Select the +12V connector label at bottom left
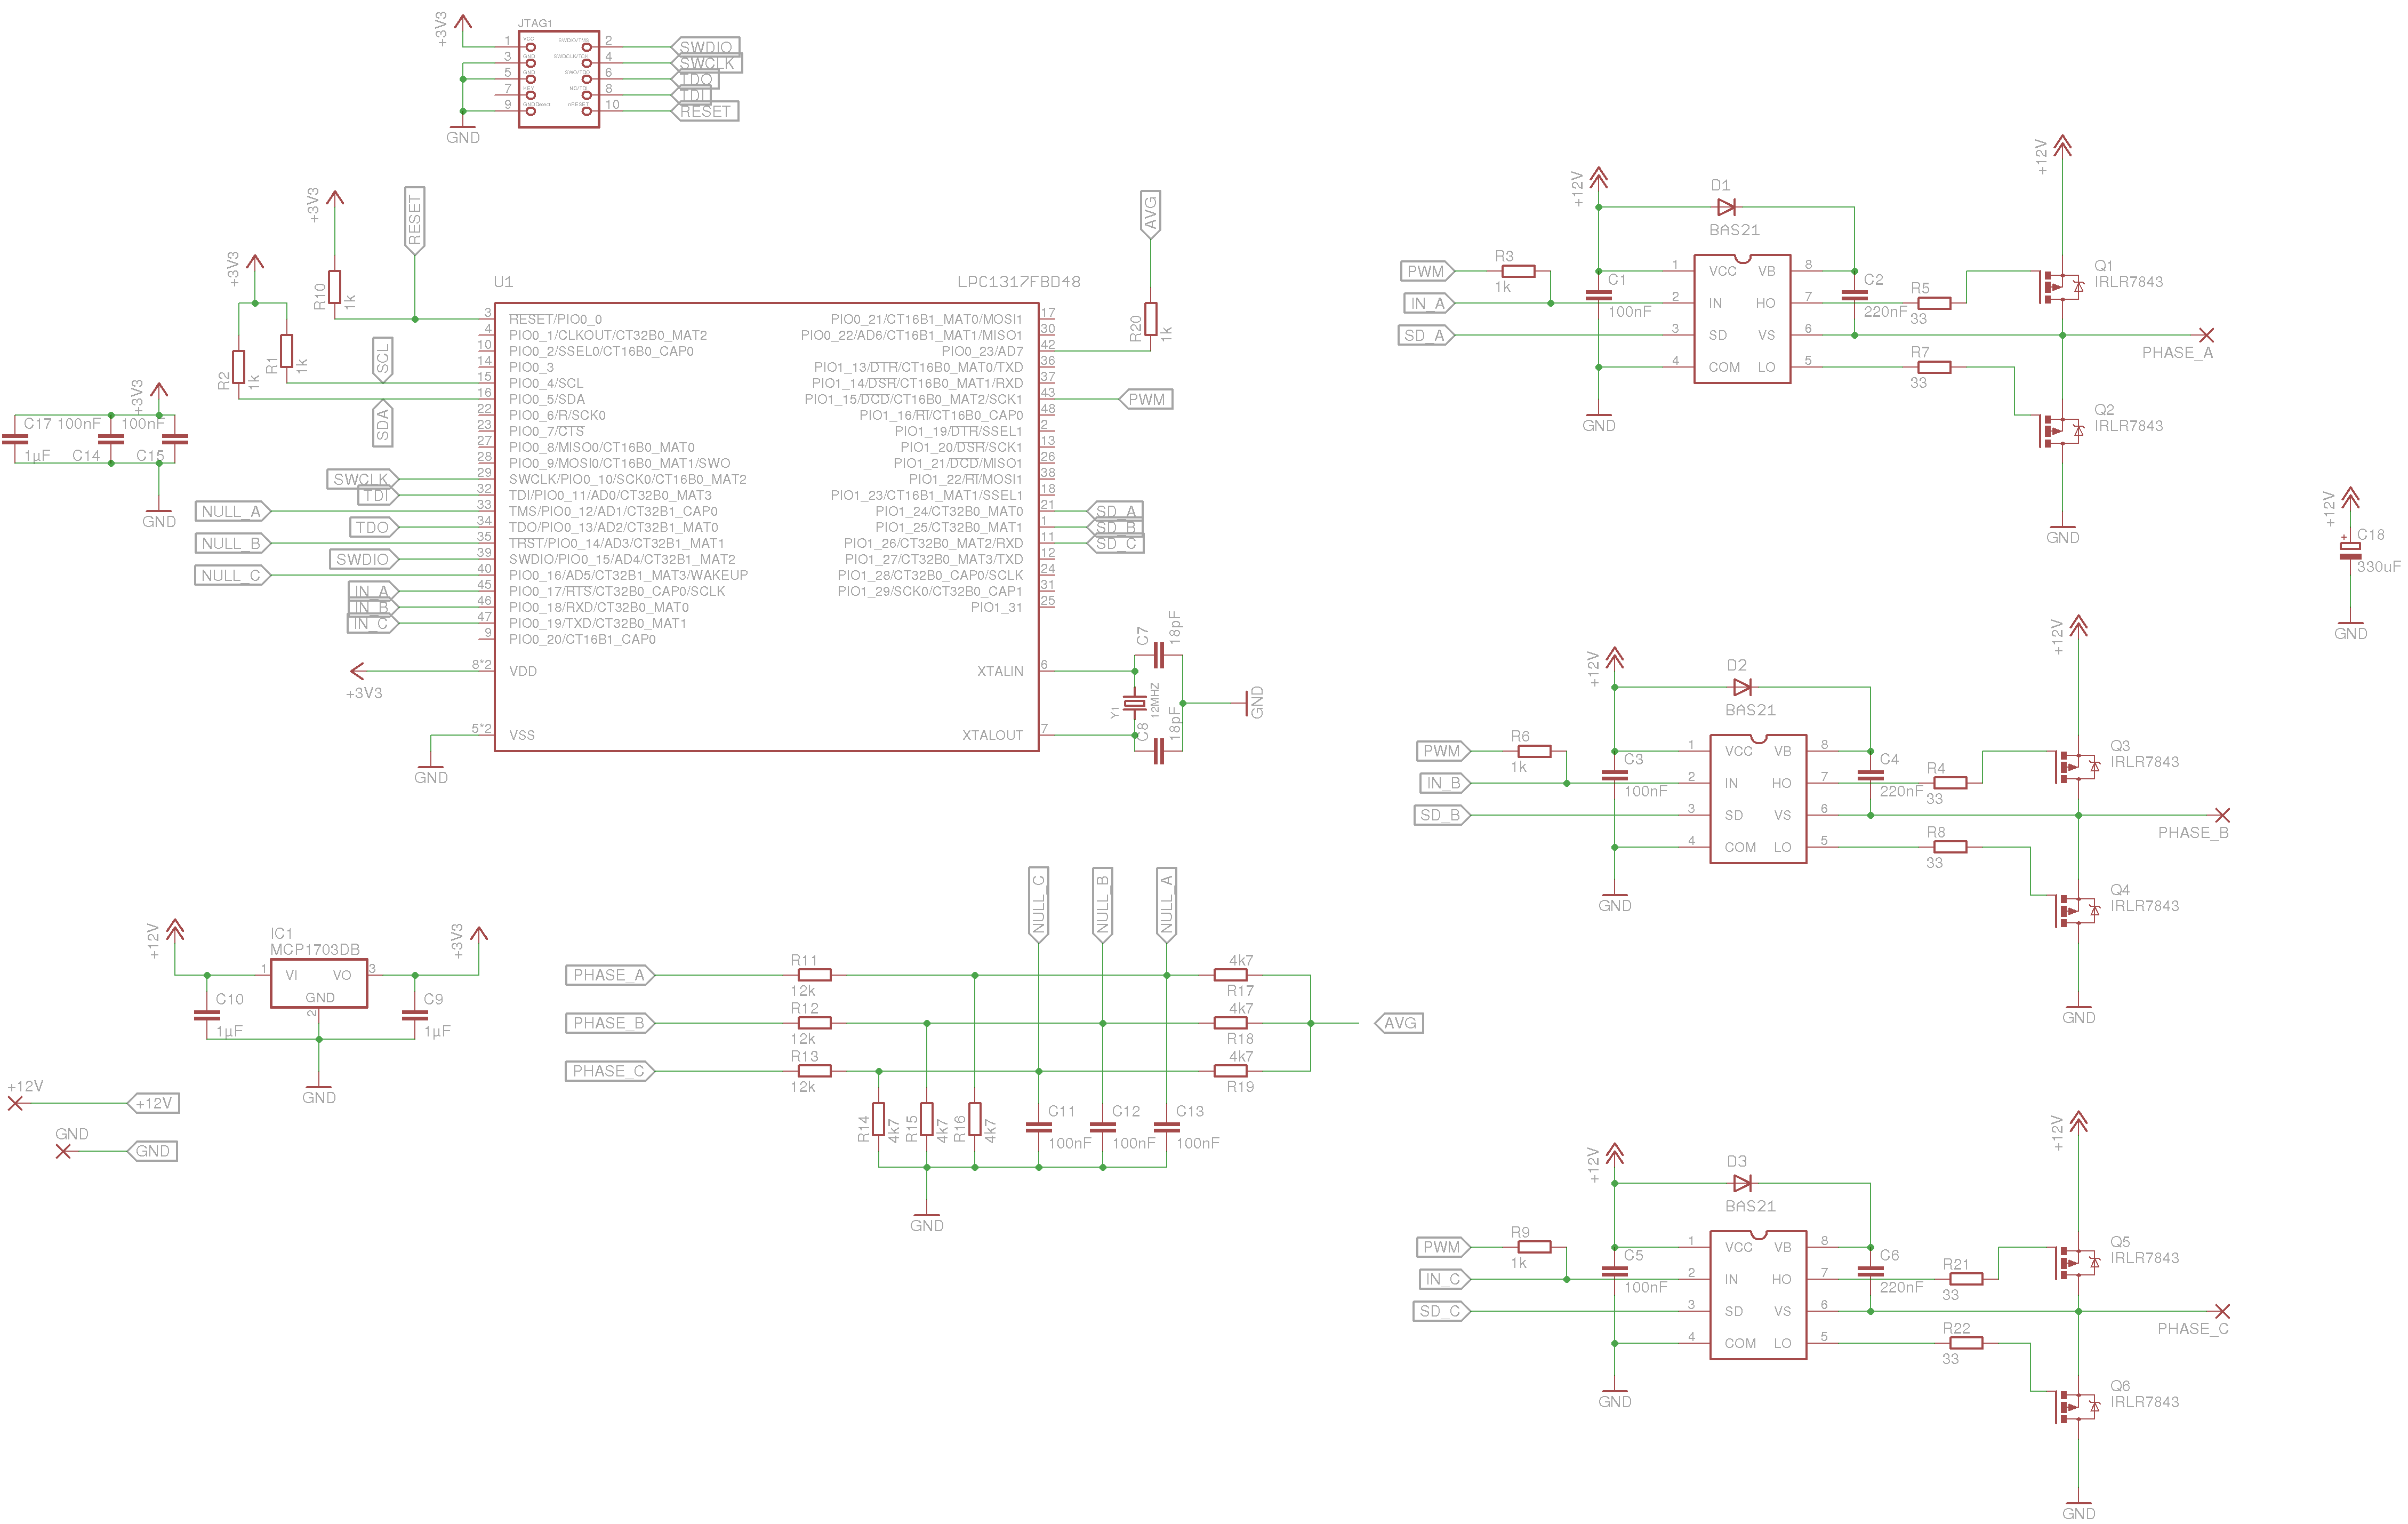 (x=153, y=1104)
